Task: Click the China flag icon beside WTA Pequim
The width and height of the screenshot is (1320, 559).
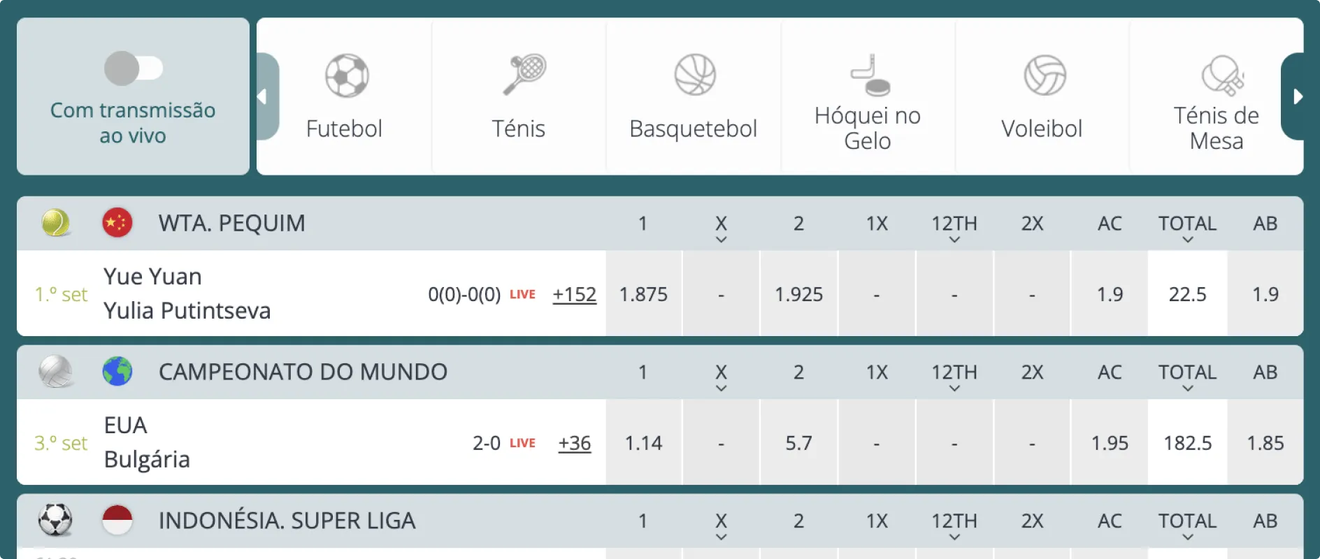Action: tap(117, 223)
